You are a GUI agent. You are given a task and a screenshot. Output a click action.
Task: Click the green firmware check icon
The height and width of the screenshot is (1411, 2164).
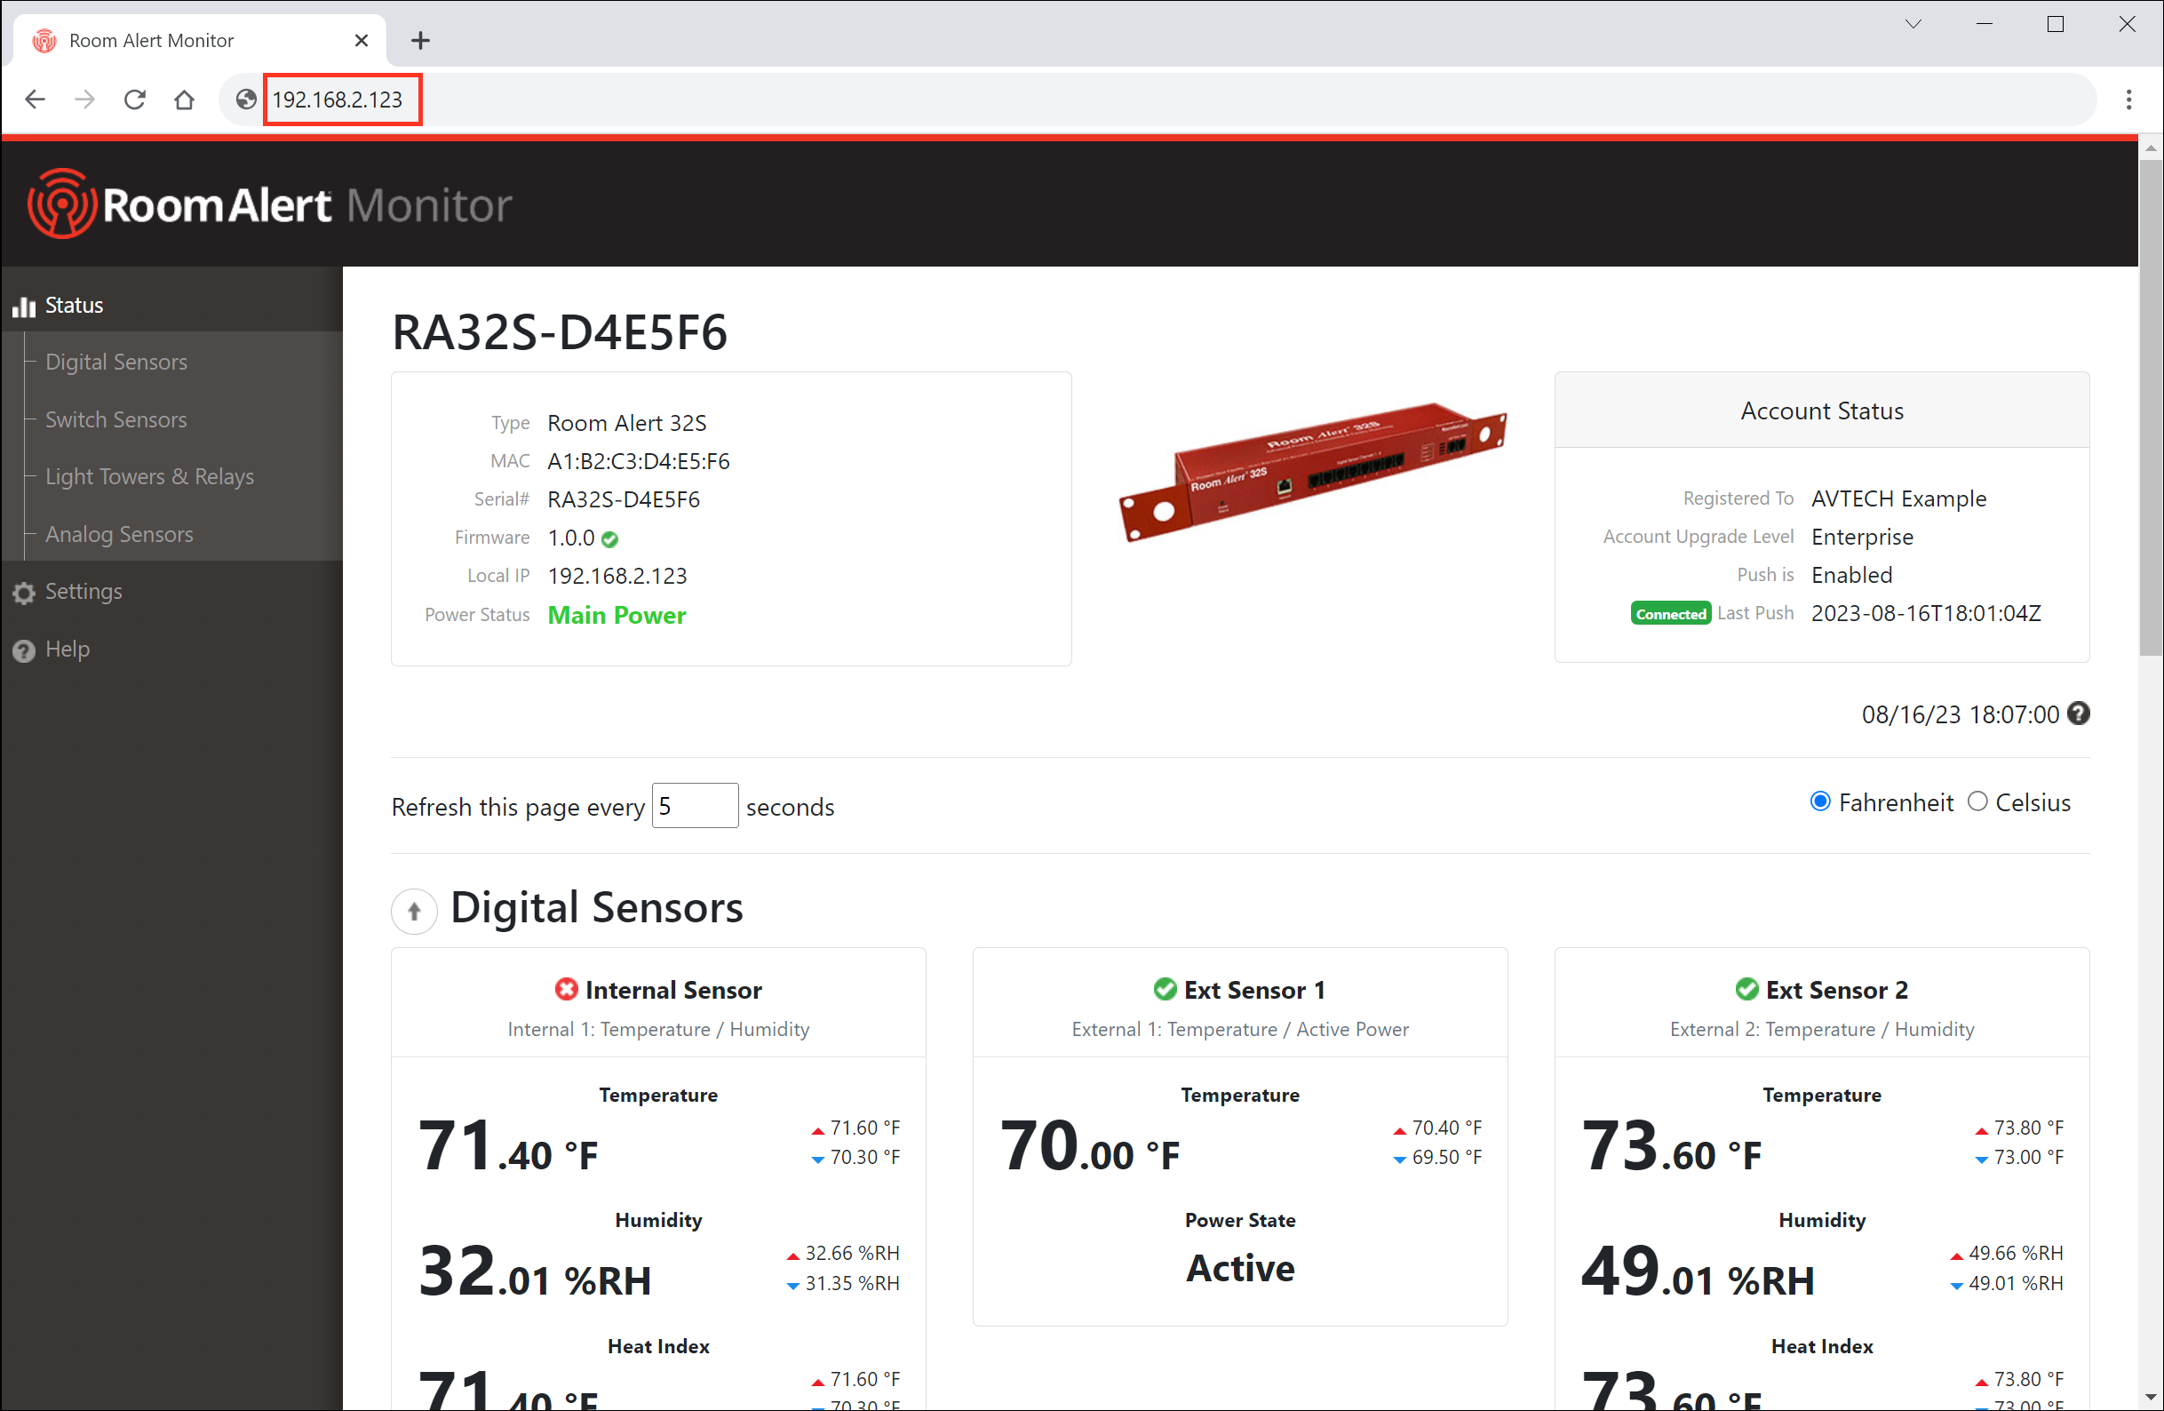click(610, 539)
